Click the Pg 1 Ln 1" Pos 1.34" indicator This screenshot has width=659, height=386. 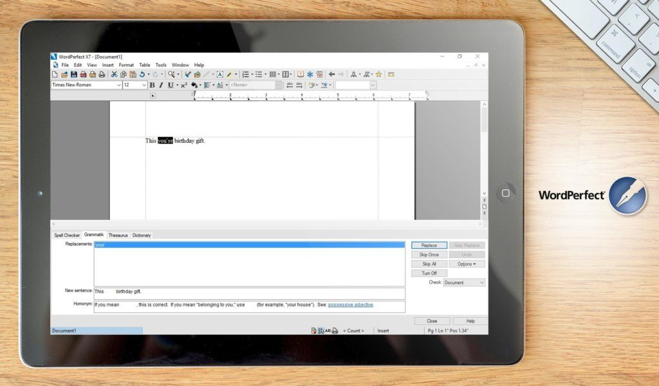448,331
